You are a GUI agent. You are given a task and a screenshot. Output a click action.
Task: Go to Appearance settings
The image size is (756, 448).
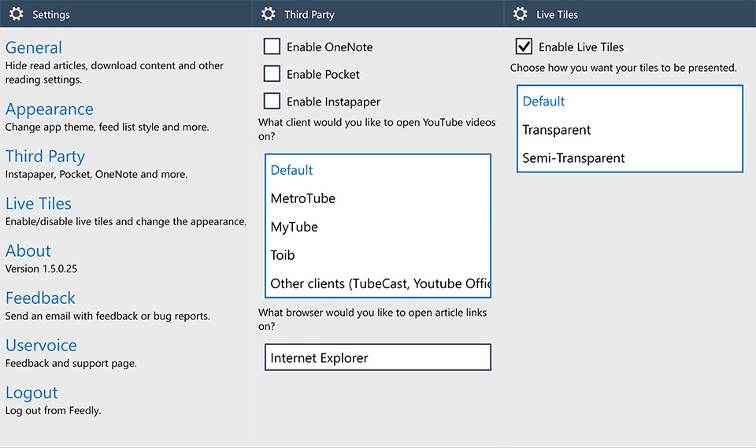[x=50, y=109]
